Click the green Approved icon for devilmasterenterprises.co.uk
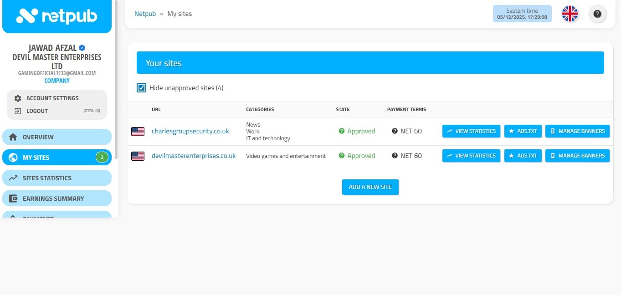Viewport: 621px width, 295px height. click(342, 156)
